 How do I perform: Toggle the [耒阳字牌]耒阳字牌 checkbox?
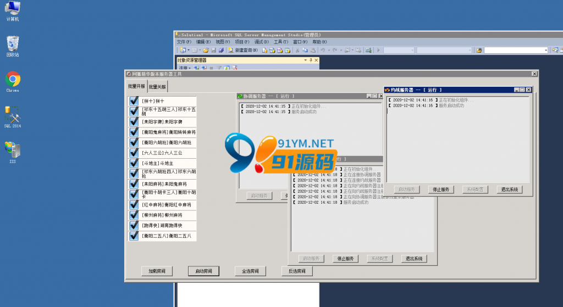tap(134, 122)
